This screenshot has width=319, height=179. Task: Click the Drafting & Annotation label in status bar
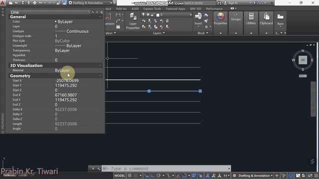(254, 176)
